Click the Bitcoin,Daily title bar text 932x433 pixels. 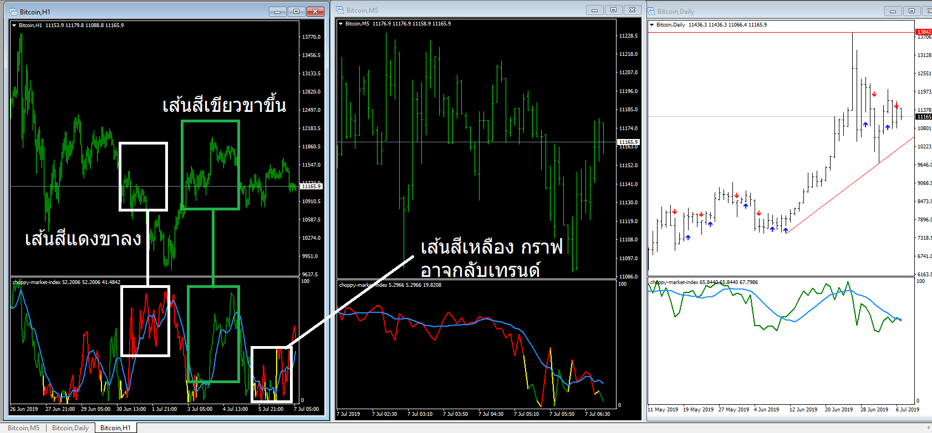675,11
